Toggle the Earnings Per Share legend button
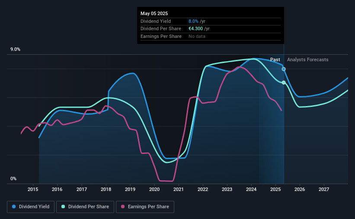 click(x=145, y=207)
